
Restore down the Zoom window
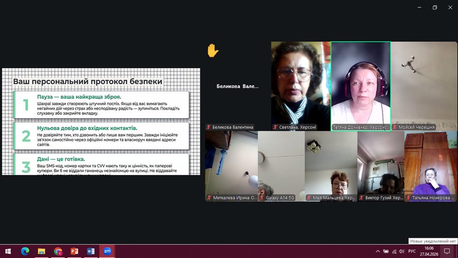click(x=434, y=8)
